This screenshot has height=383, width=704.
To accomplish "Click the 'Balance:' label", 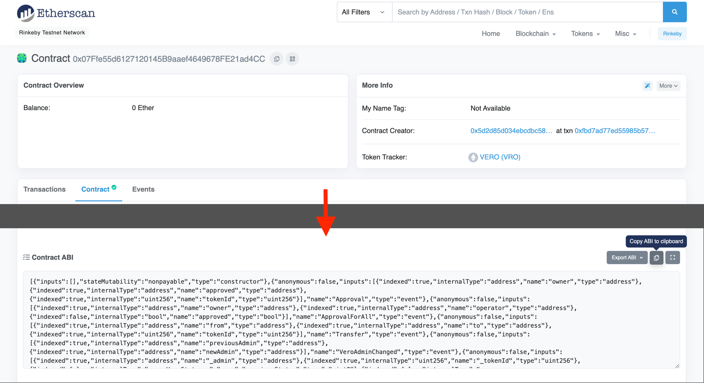I will point(37,108).
